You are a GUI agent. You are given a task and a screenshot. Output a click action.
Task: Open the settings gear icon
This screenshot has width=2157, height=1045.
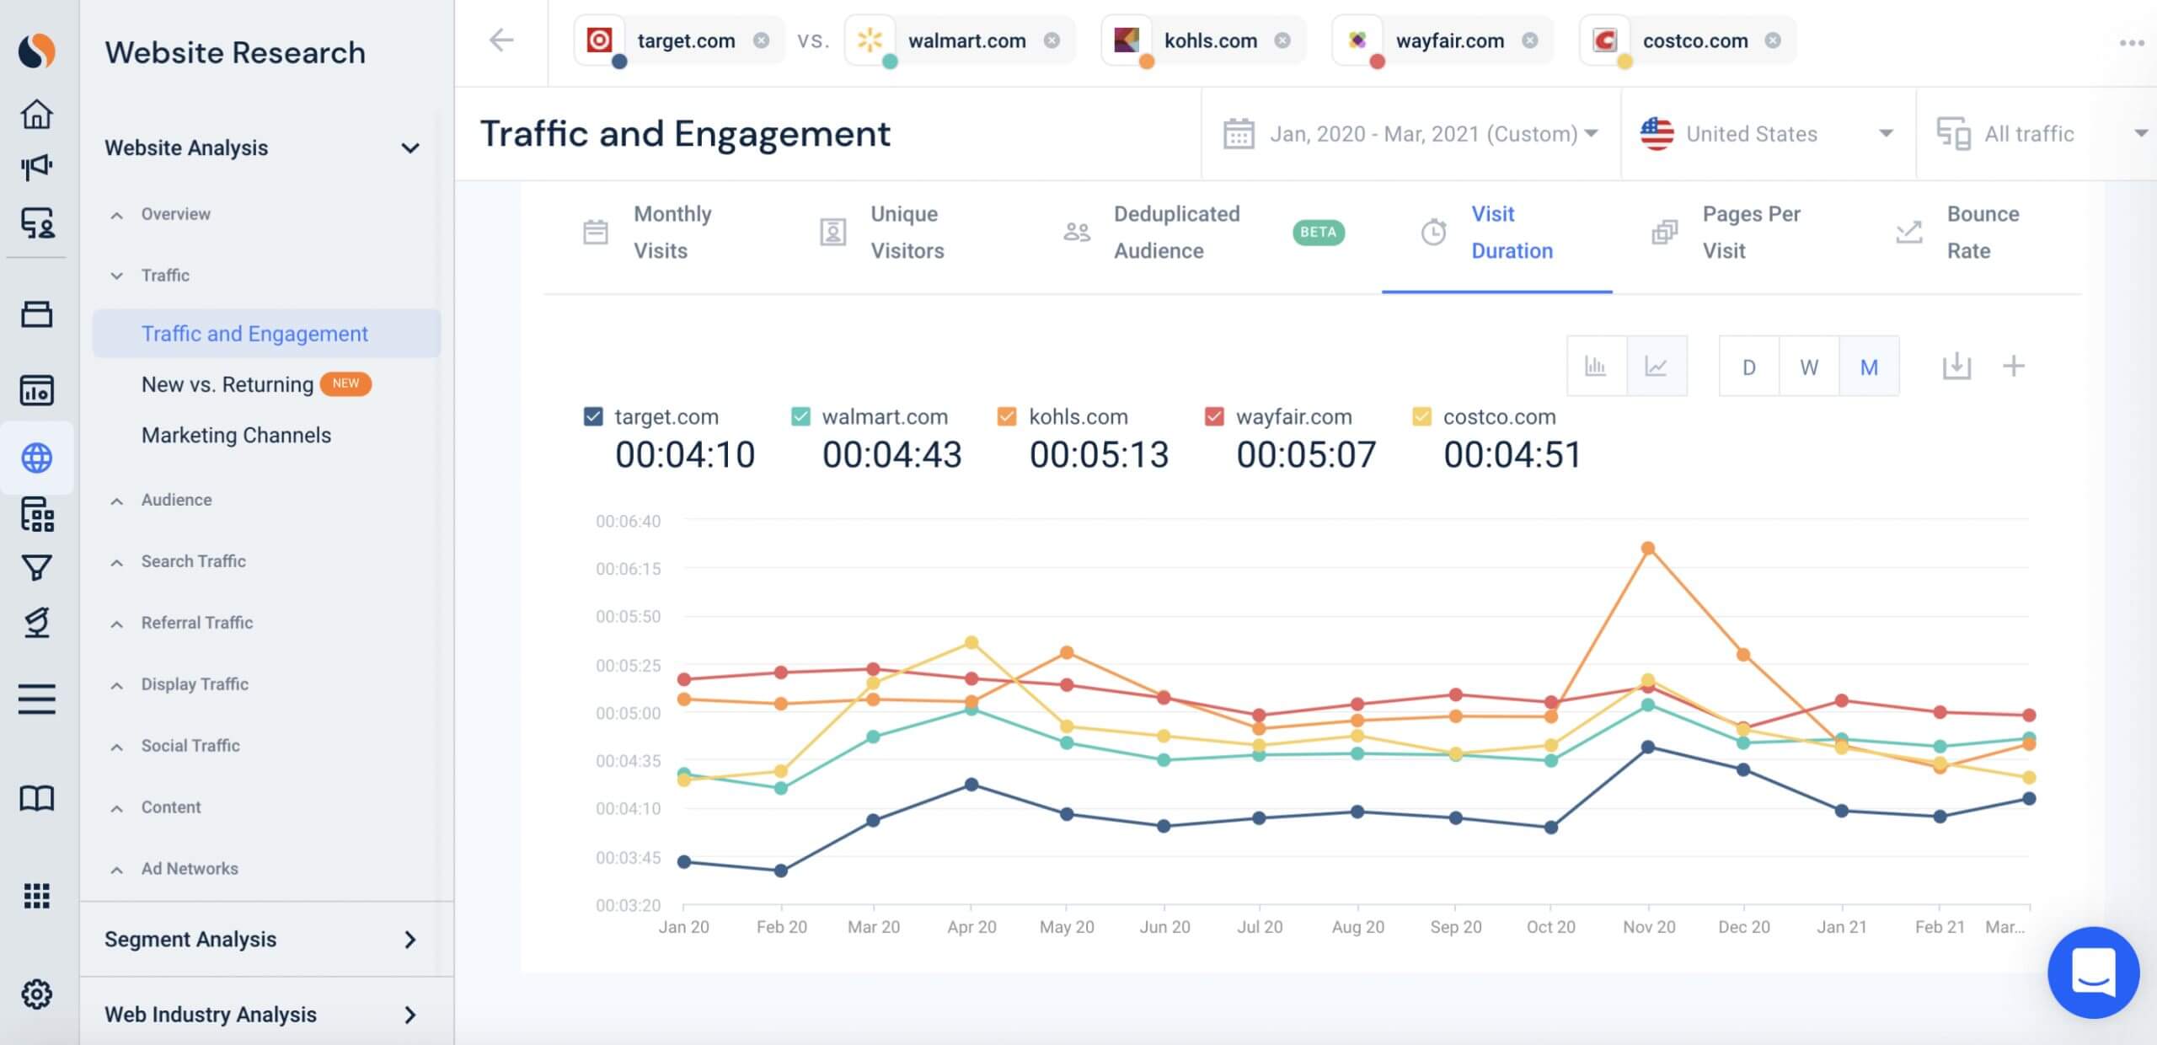(x=37, y=994)
